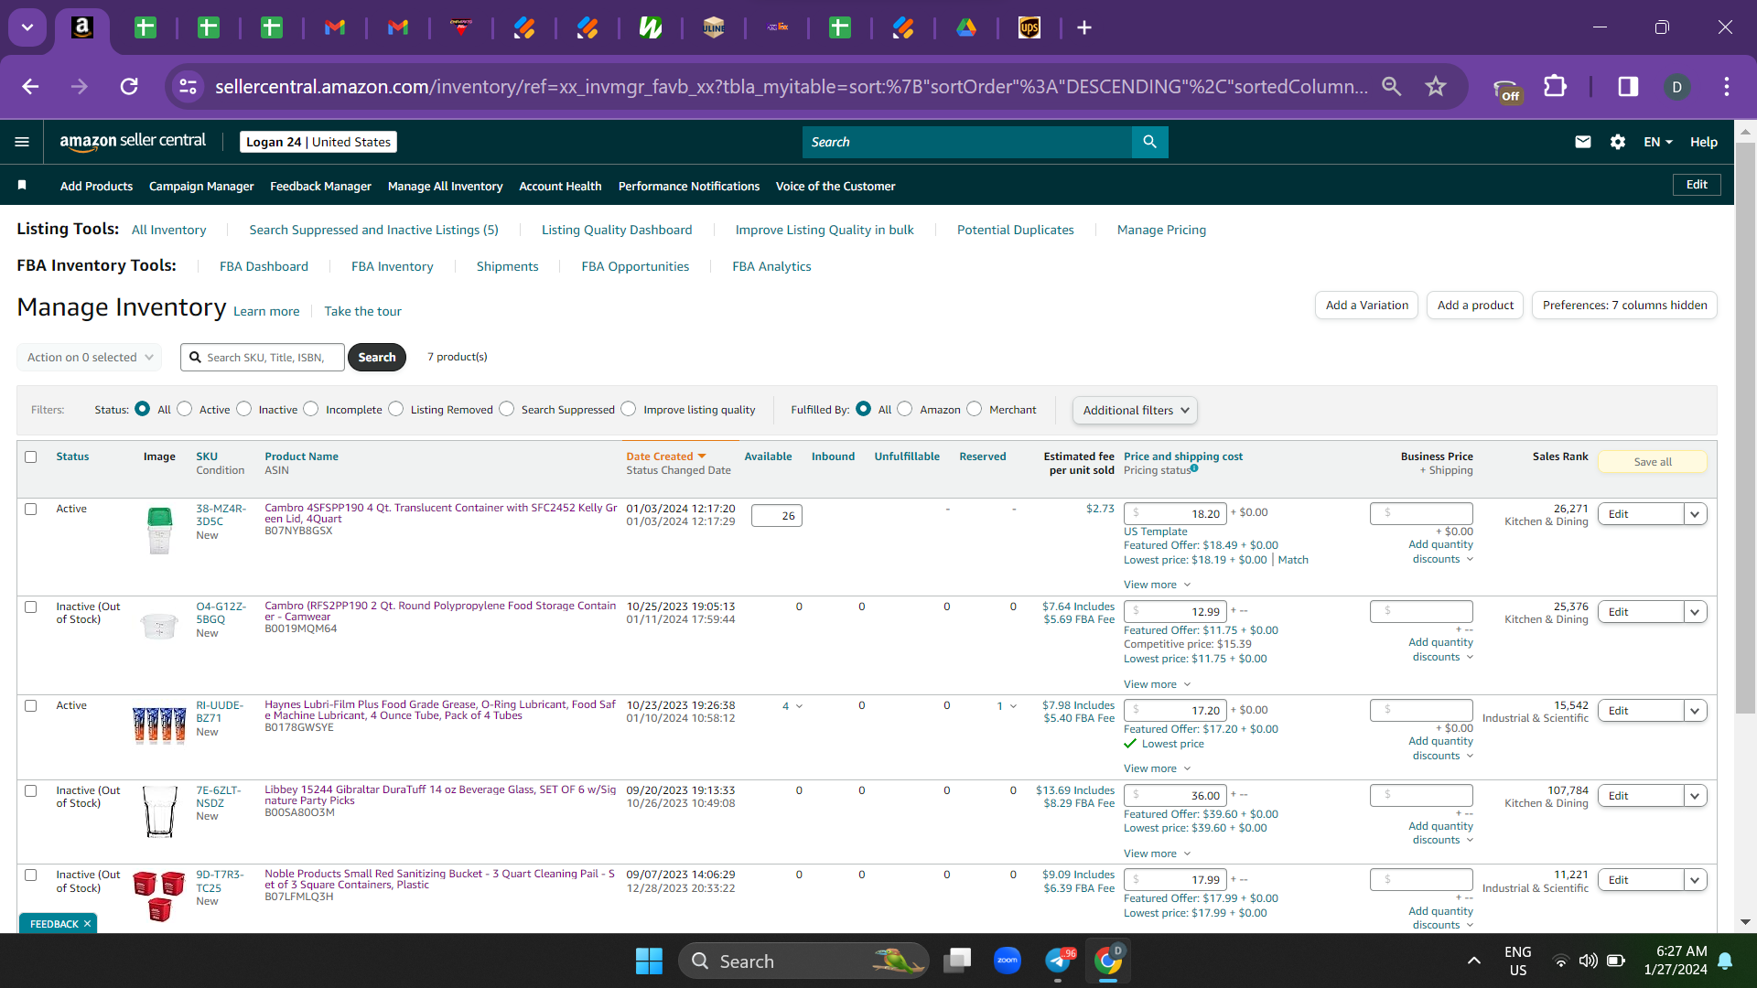Click the price field showing 18.20
This screenshot has height=988, width=1757.
pyautogui.click(x=1175, y=514)
